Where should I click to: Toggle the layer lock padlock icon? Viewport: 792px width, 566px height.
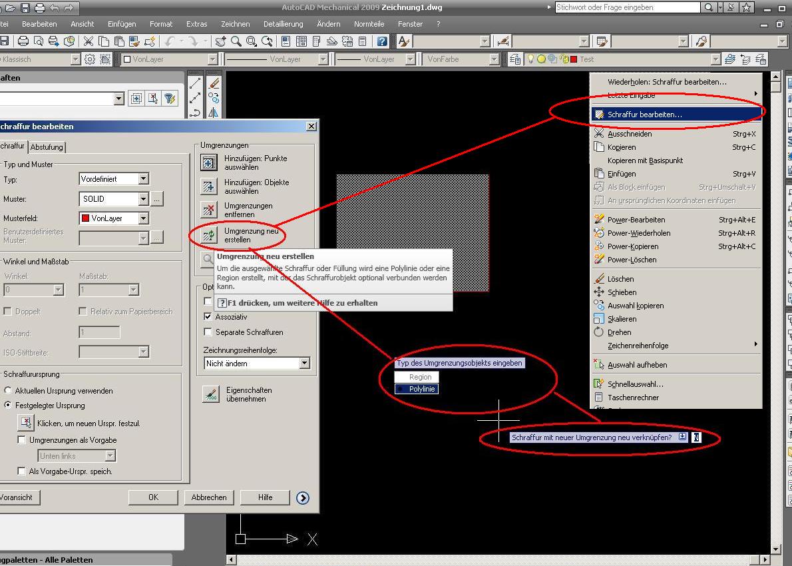564,59
